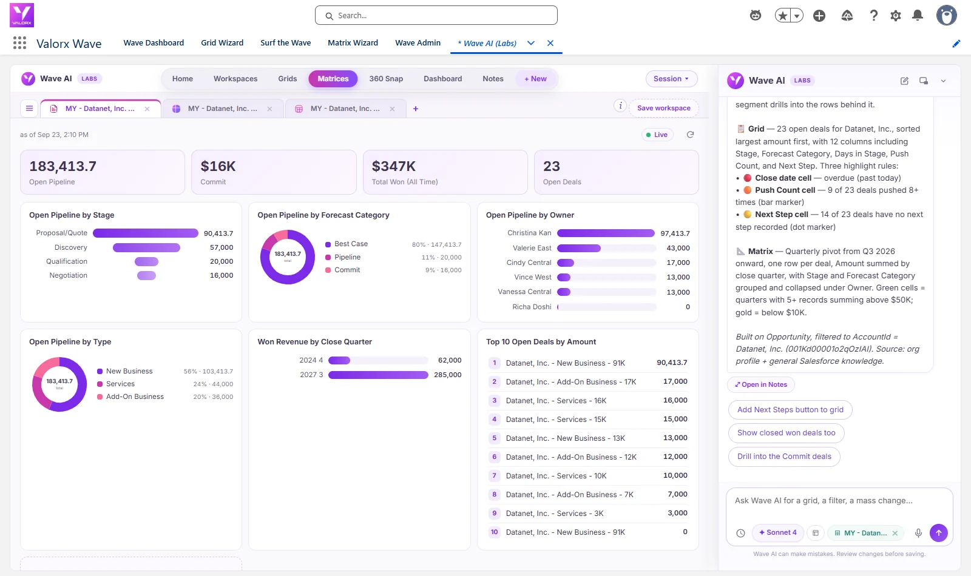Click the Valorx logo in header
This screenshot has width=971, height=576.
(x=22, y=15)
